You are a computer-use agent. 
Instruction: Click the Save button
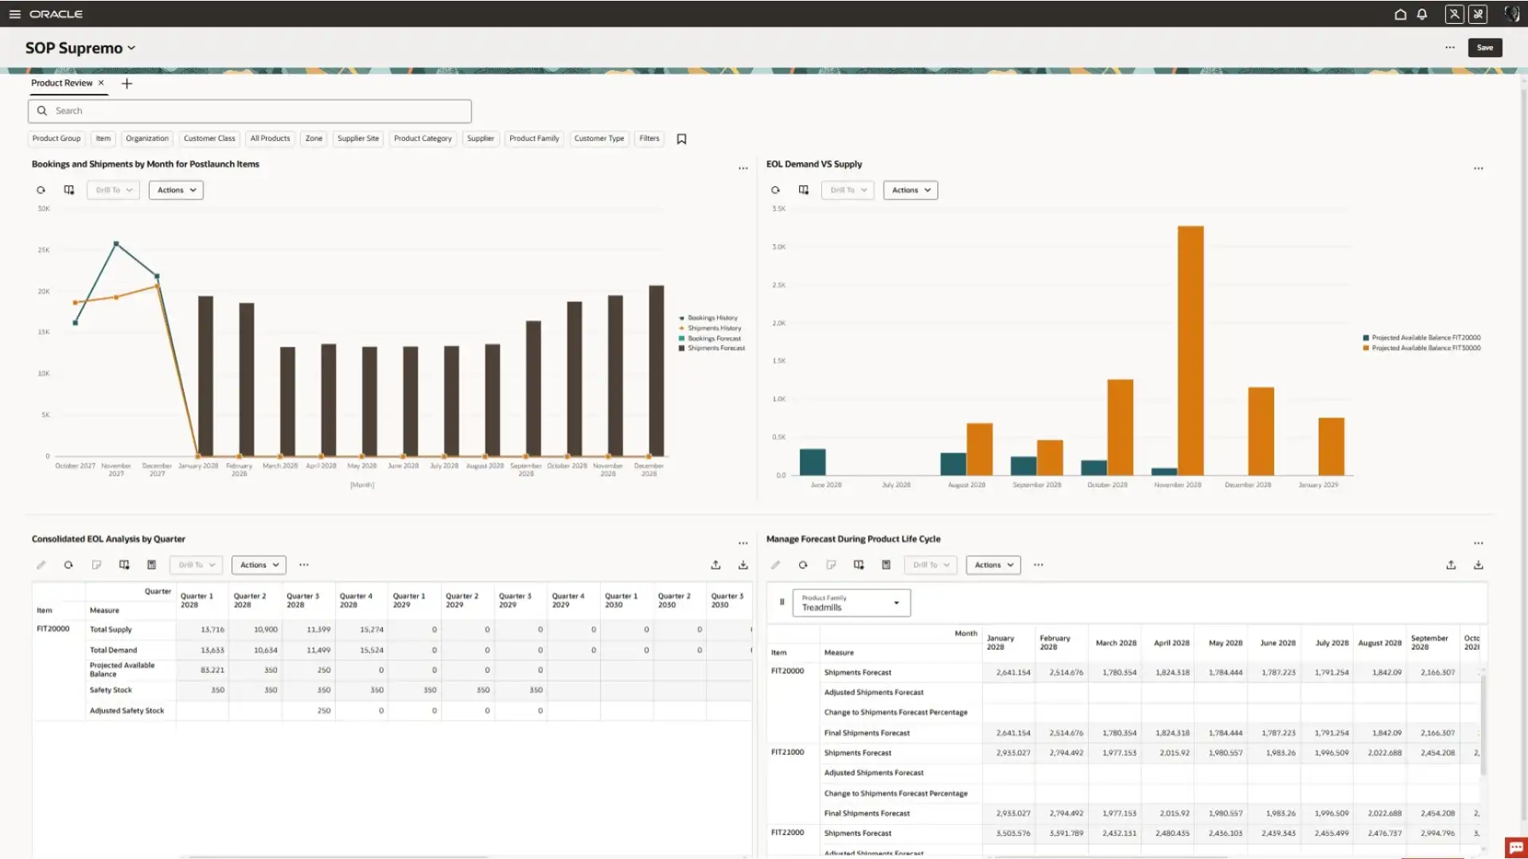1484,48
